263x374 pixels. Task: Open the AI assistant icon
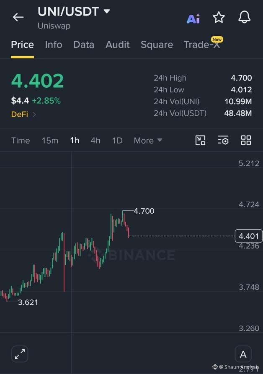(193, 18)
